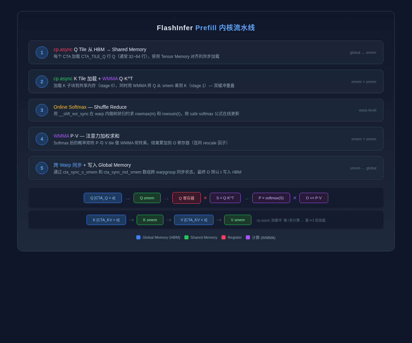Click the blue Global Memory (HBM) legend swatch
The width and height of the screenshot is (412, 343).
pyautogui.click(x=138, y=237)
